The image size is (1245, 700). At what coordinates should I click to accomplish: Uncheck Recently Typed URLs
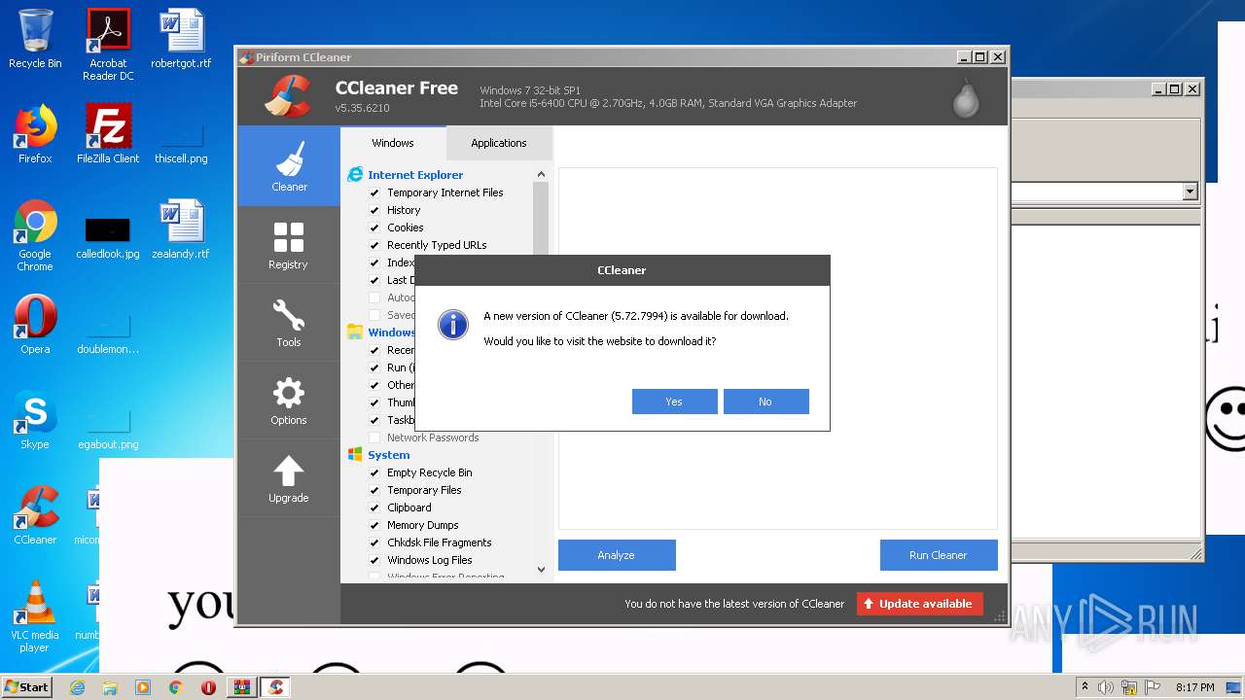point(374,245)
